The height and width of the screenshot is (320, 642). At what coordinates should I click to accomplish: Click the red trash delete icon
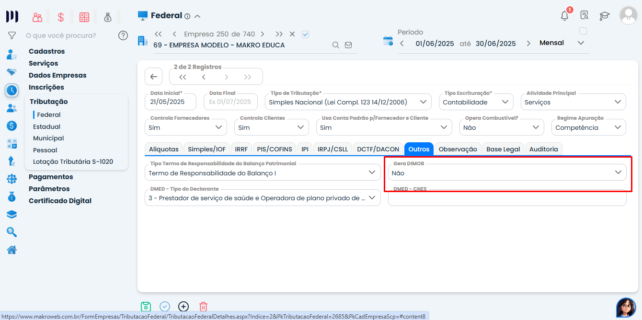pyautogui.click(x=203, y=307)
